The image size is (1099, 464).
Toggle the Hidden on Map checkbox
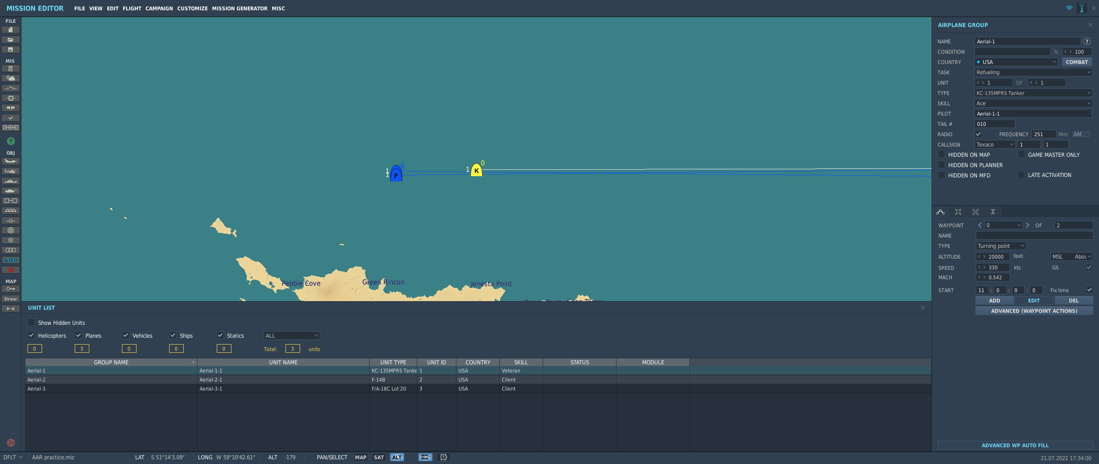click(x=941, y=155)
